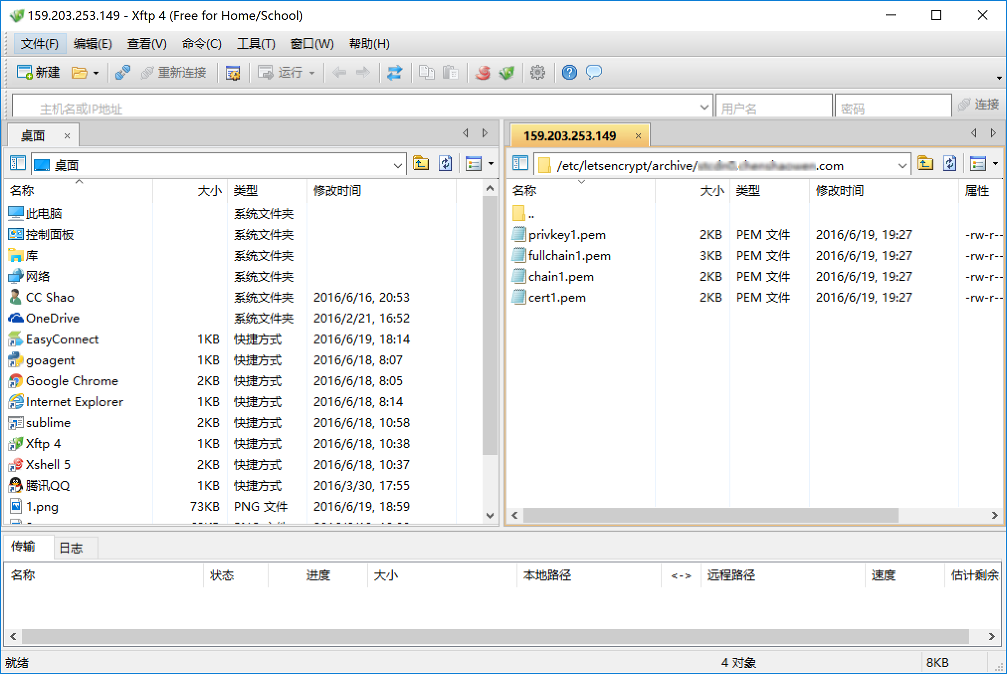Image resolution: width=1007 pixels, height=674 pixels.
Task: Open the File (文件) menu
Action: 39,44
